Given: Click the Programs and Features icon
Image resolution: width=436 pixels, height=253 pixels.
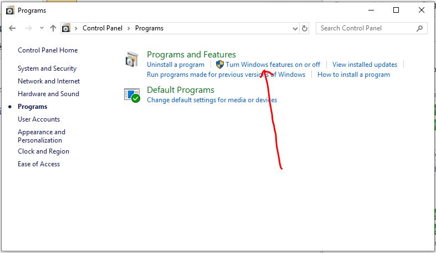Looking at the screenshot, I should [x=131, y=59].
